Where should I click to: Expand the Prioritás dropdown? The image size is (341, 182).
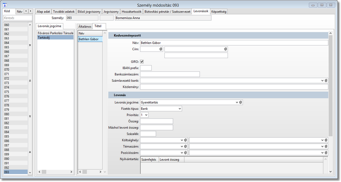pos(146,115)
